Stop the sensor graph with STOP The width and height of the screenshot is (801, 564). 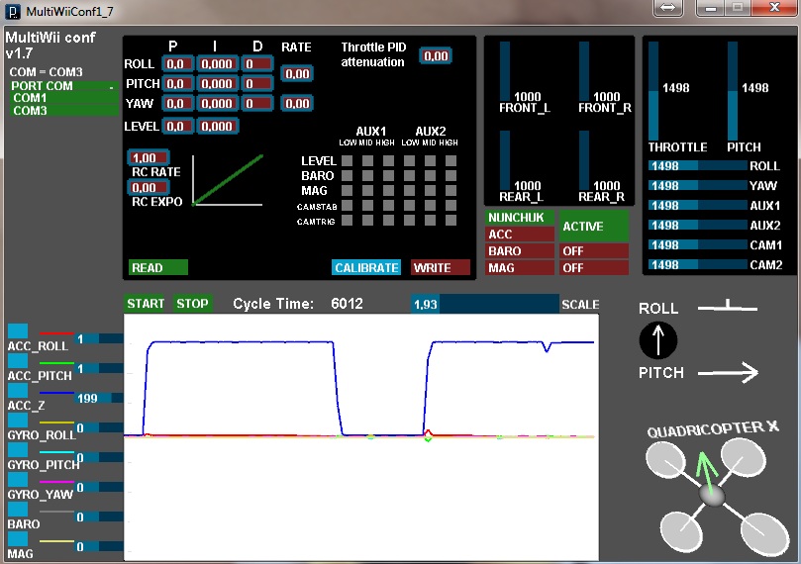(192, 304)
